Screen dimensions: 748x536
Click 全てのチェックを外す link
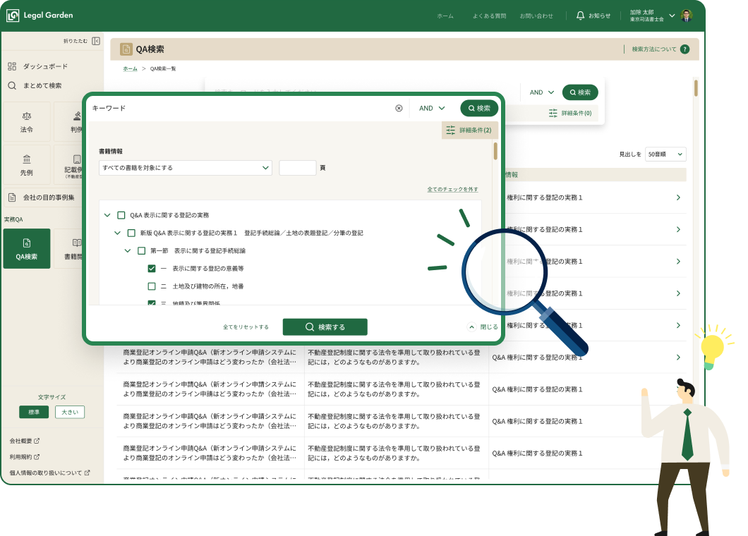pos(452,189)
